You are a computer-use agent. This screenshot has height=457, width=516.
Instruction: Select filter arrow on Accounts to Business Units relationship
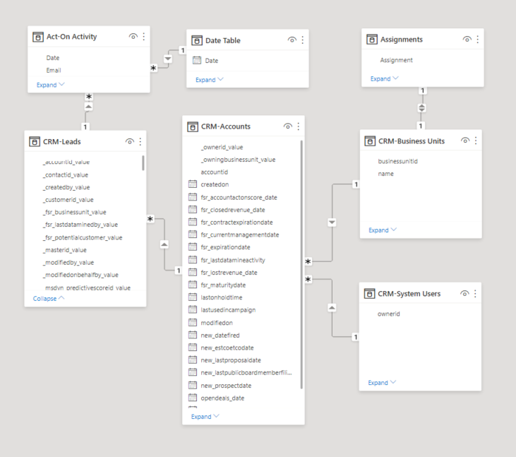[x=332, y=222]
